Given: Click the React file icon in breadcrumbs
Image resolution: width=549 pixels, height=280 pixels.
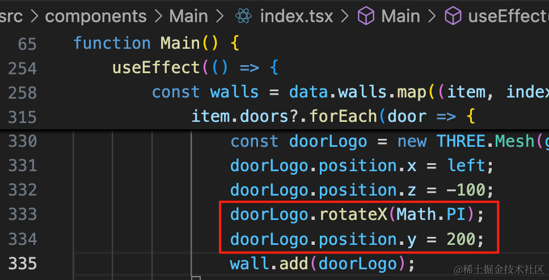Looking at the screenshot, I should click(244, 16).
